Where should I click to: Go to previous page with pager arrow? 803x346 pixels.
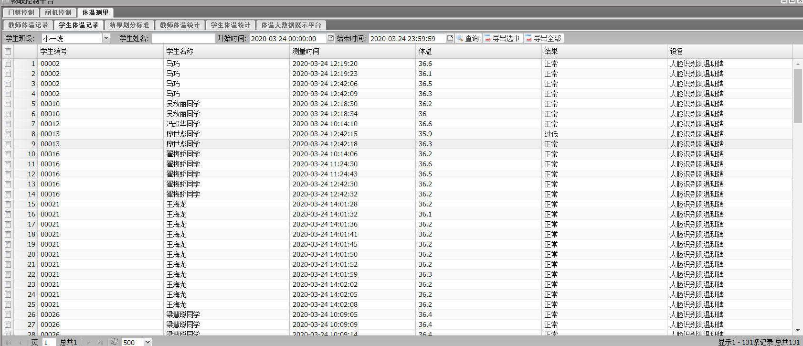point(20,342)
